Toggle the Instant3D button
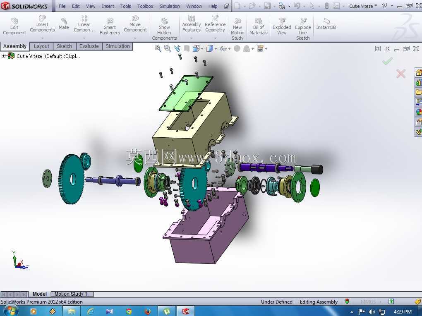The height and width of the screenshot is (316, 422). [326, 24]
